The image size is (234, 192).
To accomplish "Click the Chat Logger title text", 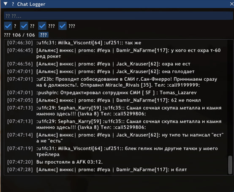I will click(31, 4).
